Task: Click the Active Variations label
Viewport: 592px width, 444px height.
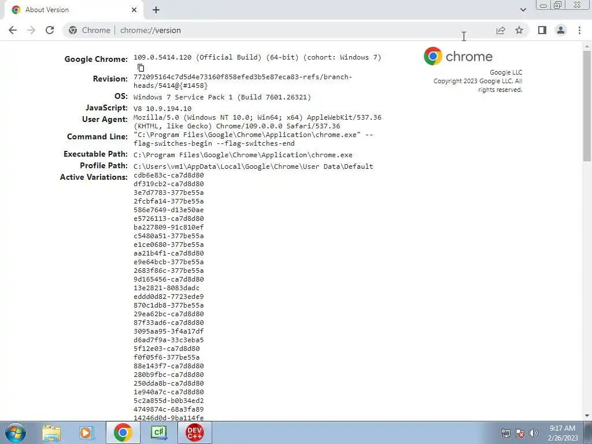Action: click(x=94, y=177)
